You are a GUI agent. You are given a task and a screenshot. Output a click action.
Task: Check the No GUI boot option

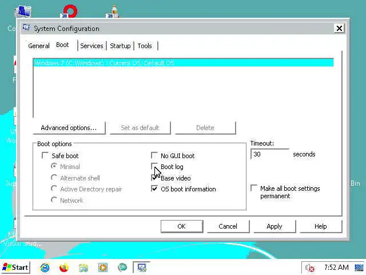tap(154, 155)
